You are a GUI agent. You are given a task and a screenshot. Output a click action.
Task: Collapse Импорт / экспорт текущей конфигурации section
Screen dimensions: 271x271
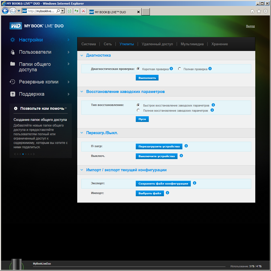(82, 170)
